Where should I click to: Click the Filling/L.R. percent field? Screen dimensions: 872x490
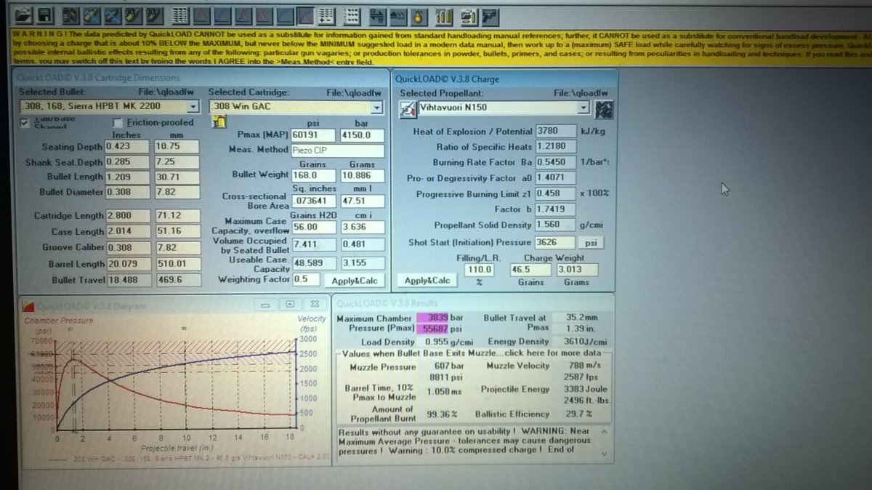tap(480, 270)
